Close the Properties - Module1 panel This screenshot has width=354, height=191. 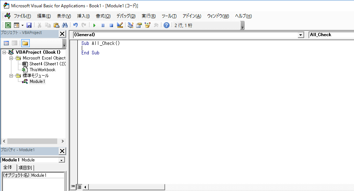coord(62,151)
